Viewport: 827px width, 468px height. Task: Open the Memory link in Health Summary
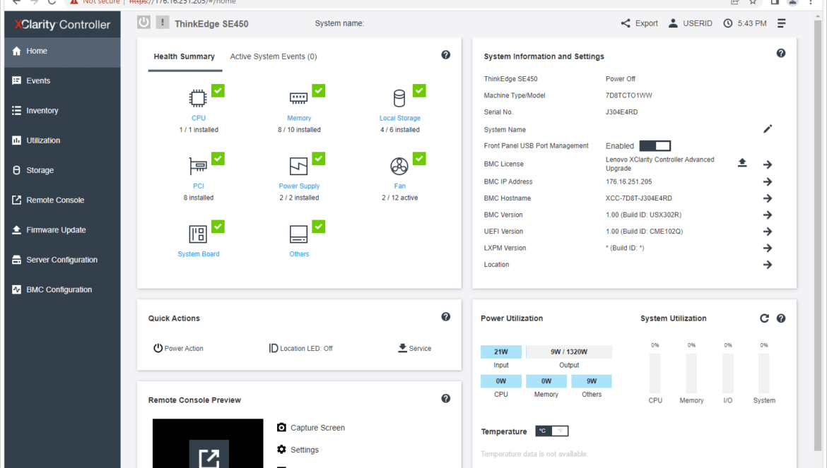pyautogui.click(x=299, y=119)
